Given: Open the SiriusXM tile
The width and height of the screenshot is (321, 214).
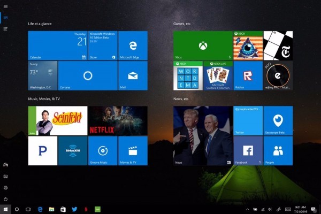Looking at the screenshot, I should [x=73, y=151].
